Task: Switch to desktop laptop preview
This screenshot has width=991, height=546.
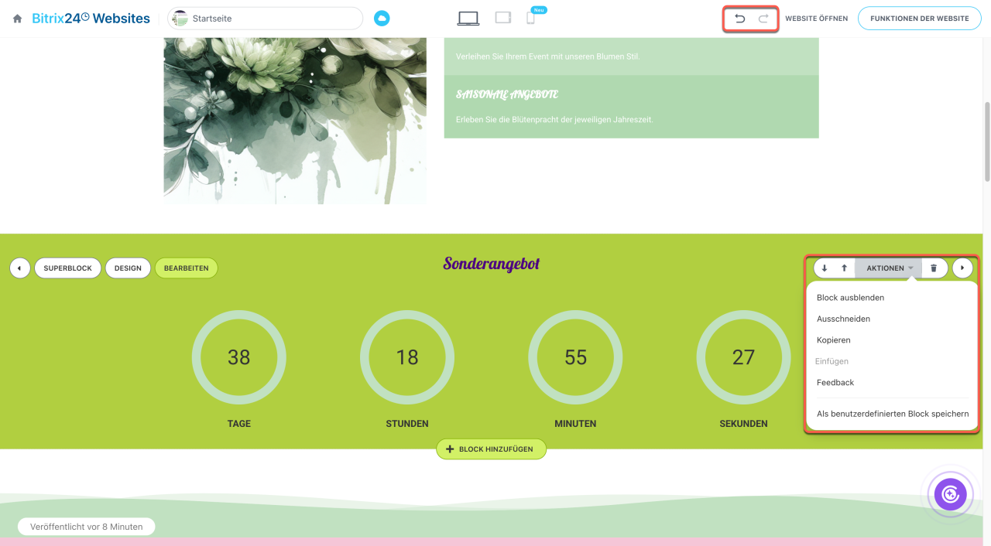Action: (468, 19)
